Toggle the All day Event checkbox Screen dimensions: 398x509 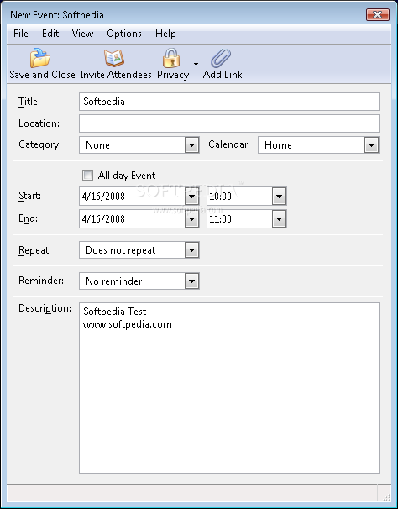pos(87,176)
